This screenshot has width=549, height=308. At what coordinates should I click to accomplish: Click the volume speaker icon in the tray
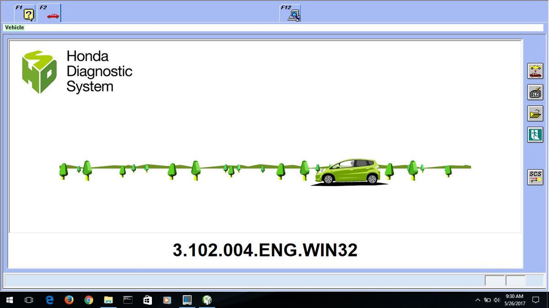click(x=497, y=300)
